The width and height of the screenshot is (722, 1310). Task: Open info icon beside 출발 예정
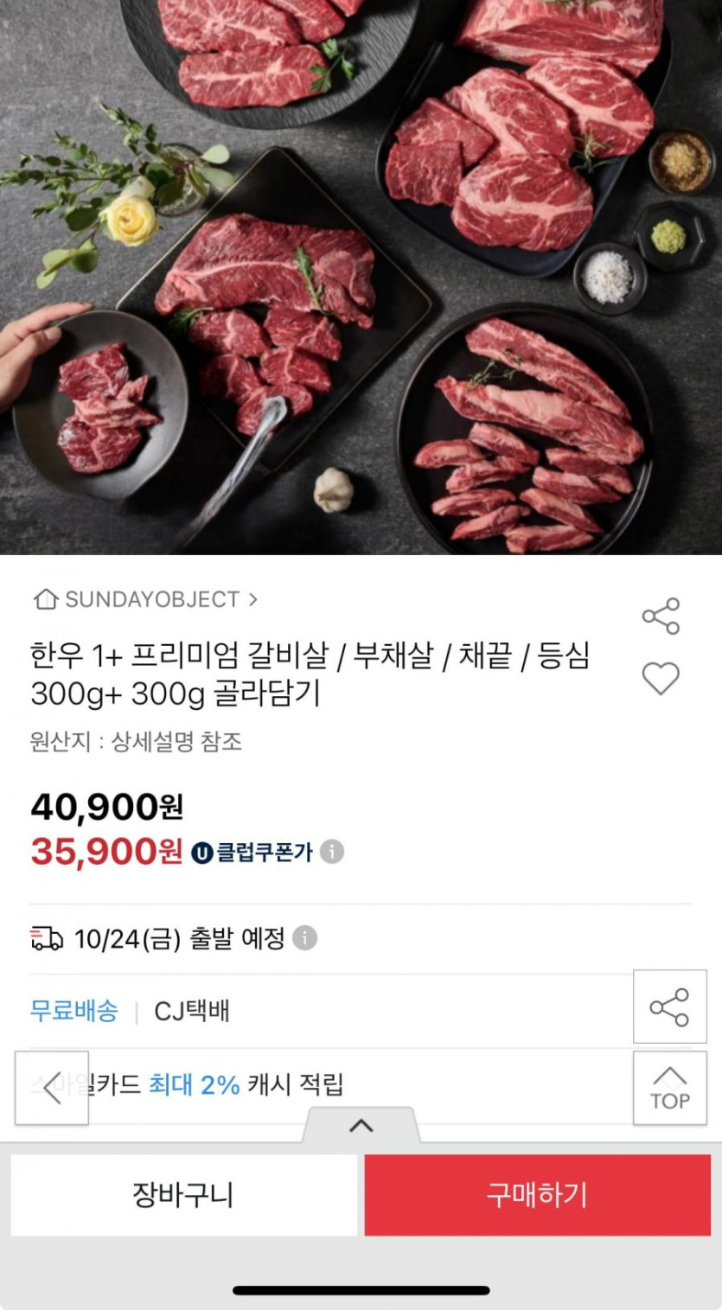(x=304, y=938)
